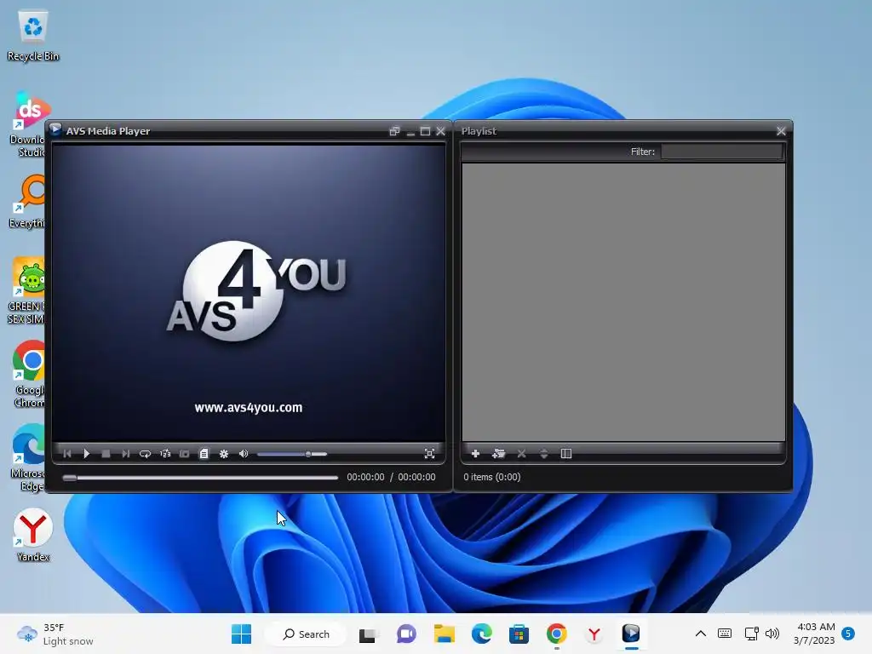Switch to Chrome in the taskbar

click(557, 634)
